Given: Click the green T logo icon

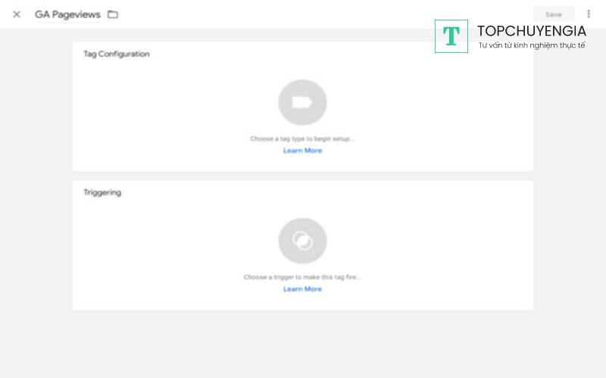Looking at the screenshot, I should [451, 36].
